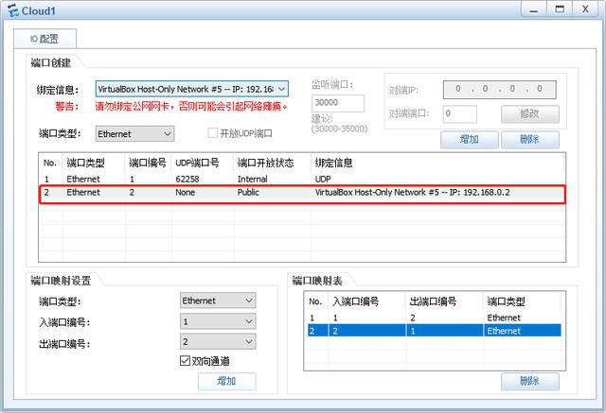606x413 pixels.
Task: Click the 修改 button
Action: pyautogui.click(x=530, y=113)
